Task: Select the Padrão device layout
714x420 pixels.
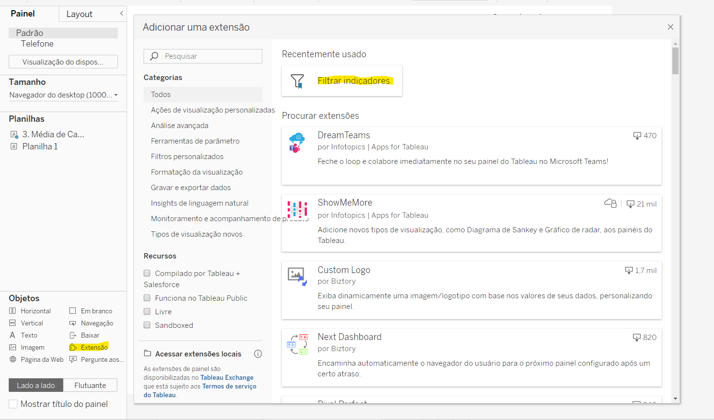Action: pos(63,33)
